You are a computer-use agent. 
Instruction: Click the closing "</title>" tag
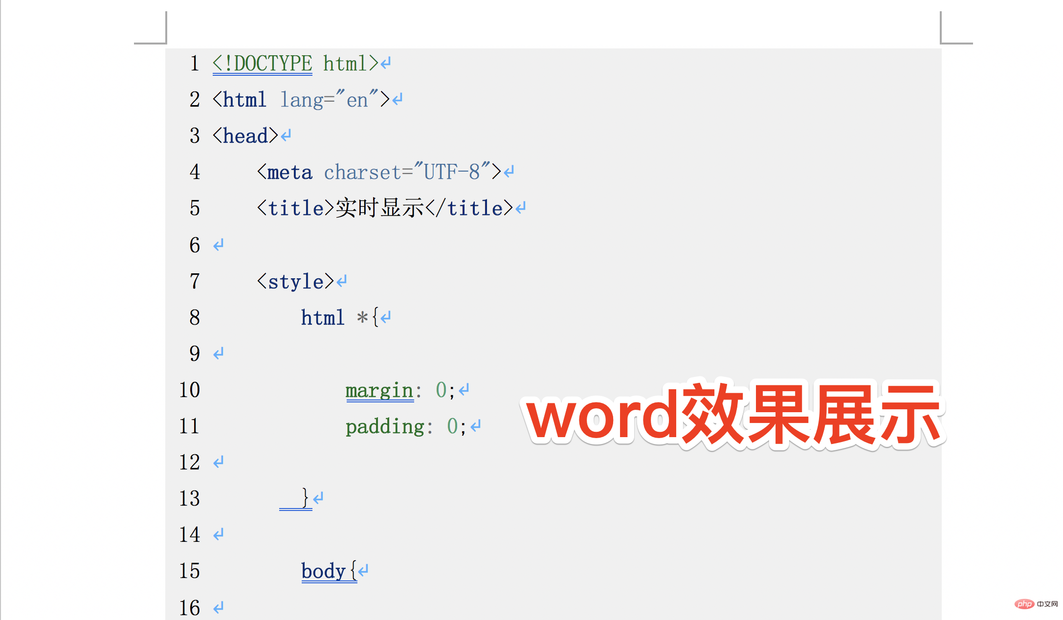(469, 208)
